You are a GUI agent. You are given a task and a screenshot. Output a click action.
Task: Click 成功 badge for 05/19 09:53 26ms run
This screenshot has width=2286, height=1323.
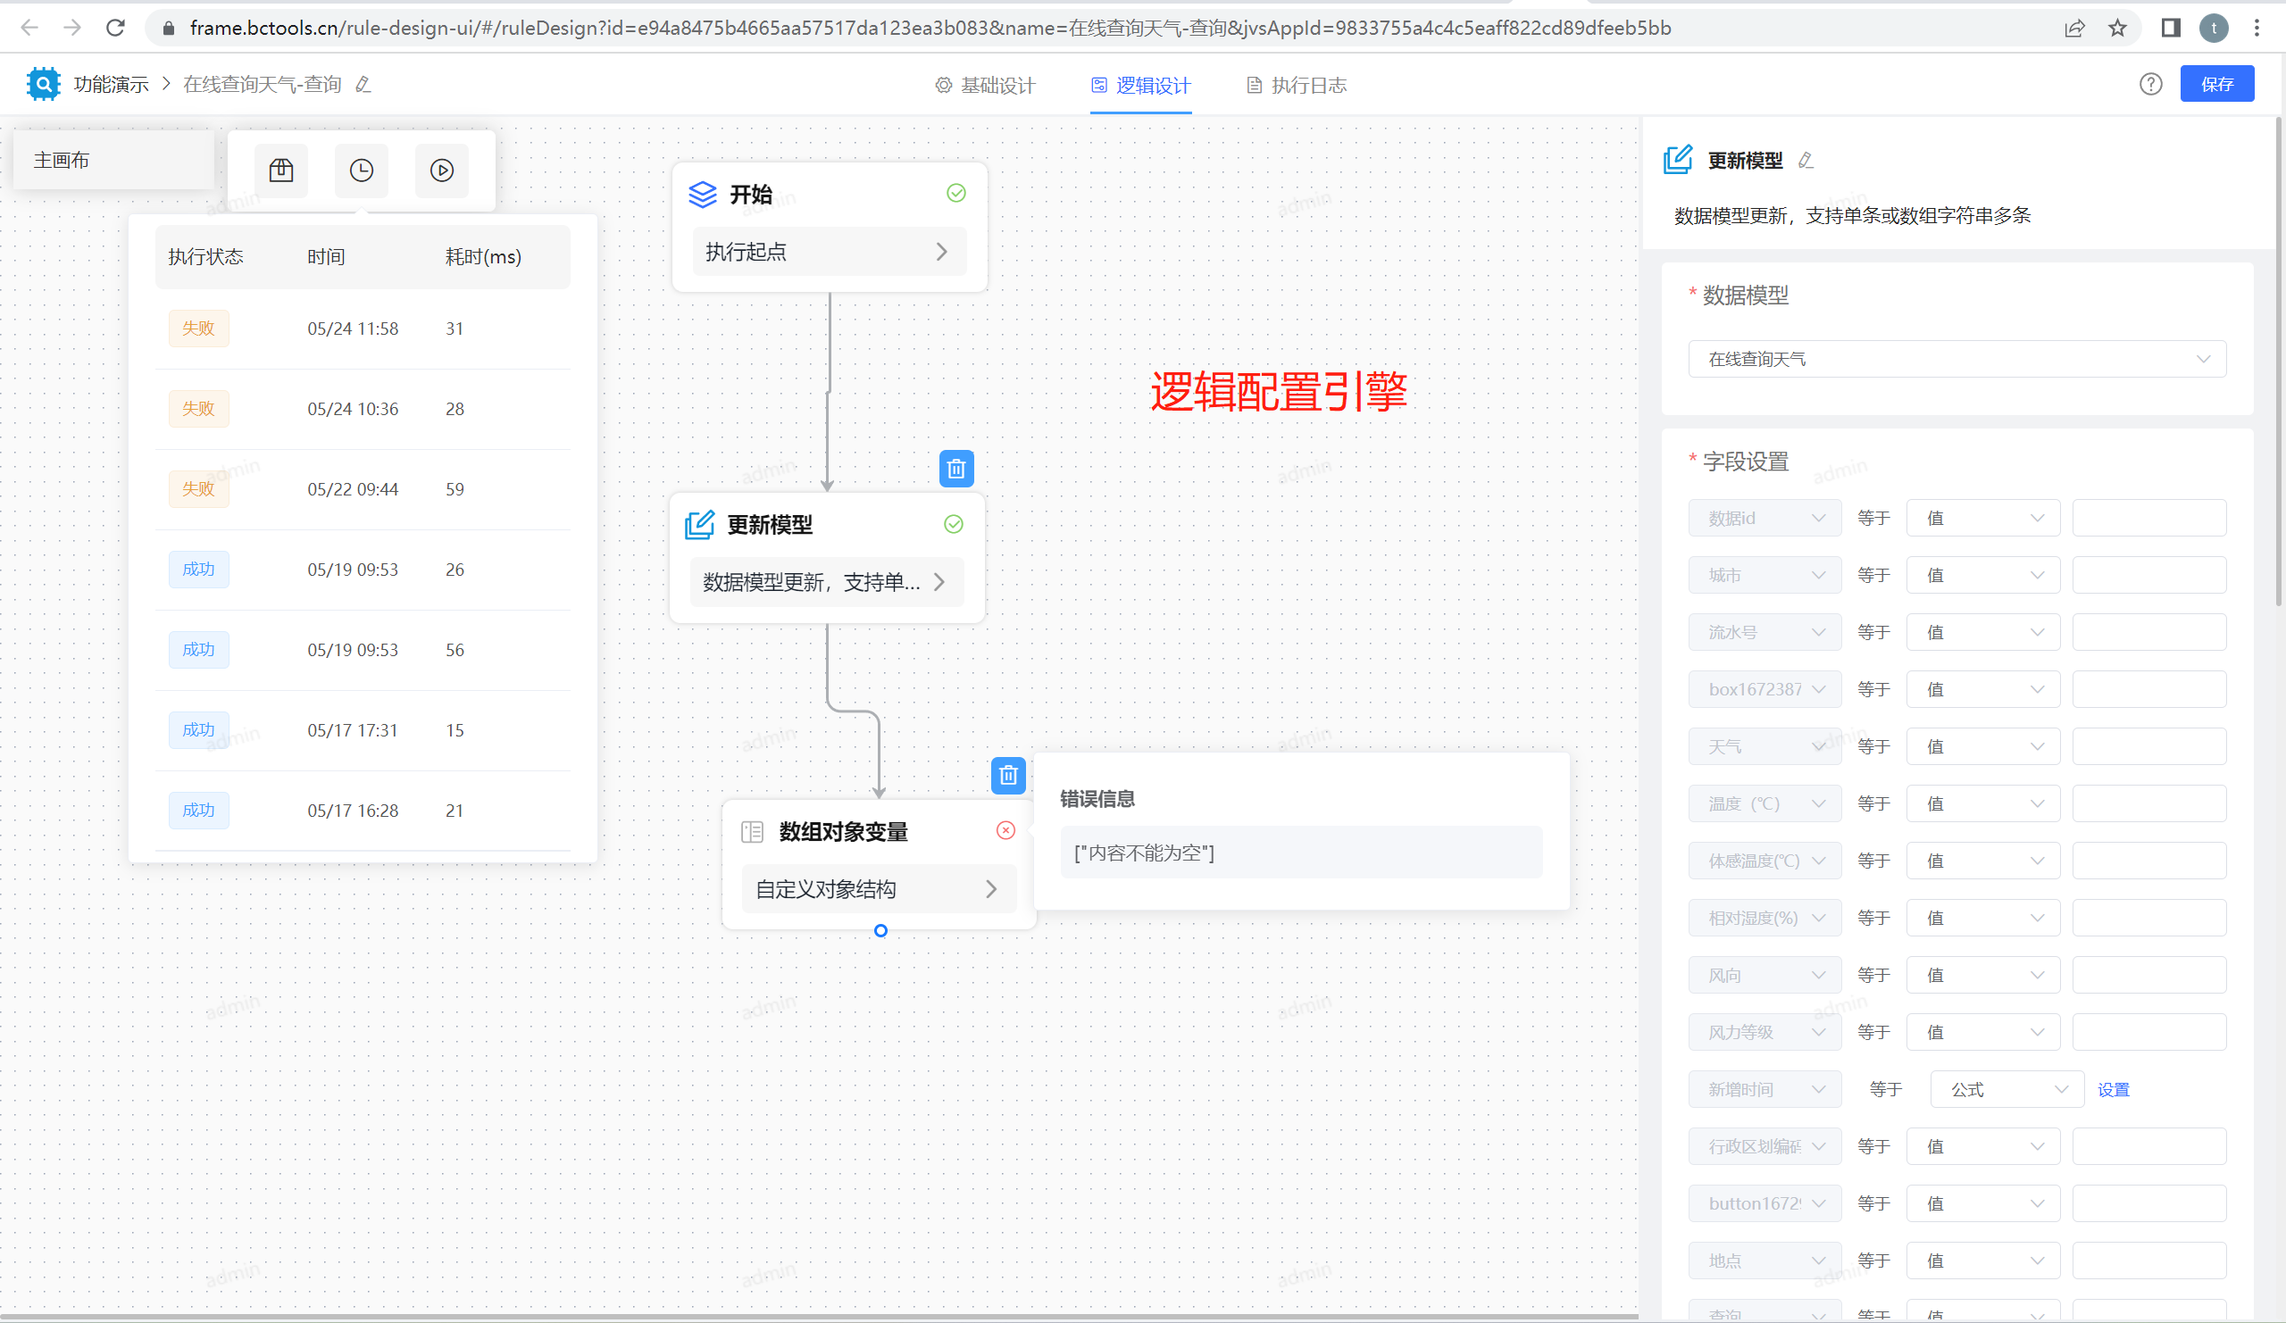click(x=198, y=570)
